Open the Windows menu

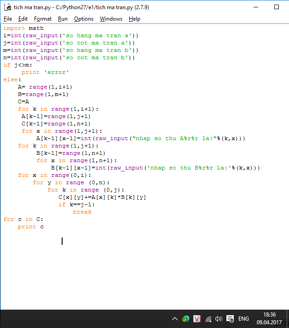[x=111, y=19]
